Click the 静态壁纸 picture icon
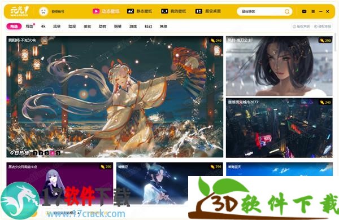Viewport: 339px width, 220px height. 131,11
